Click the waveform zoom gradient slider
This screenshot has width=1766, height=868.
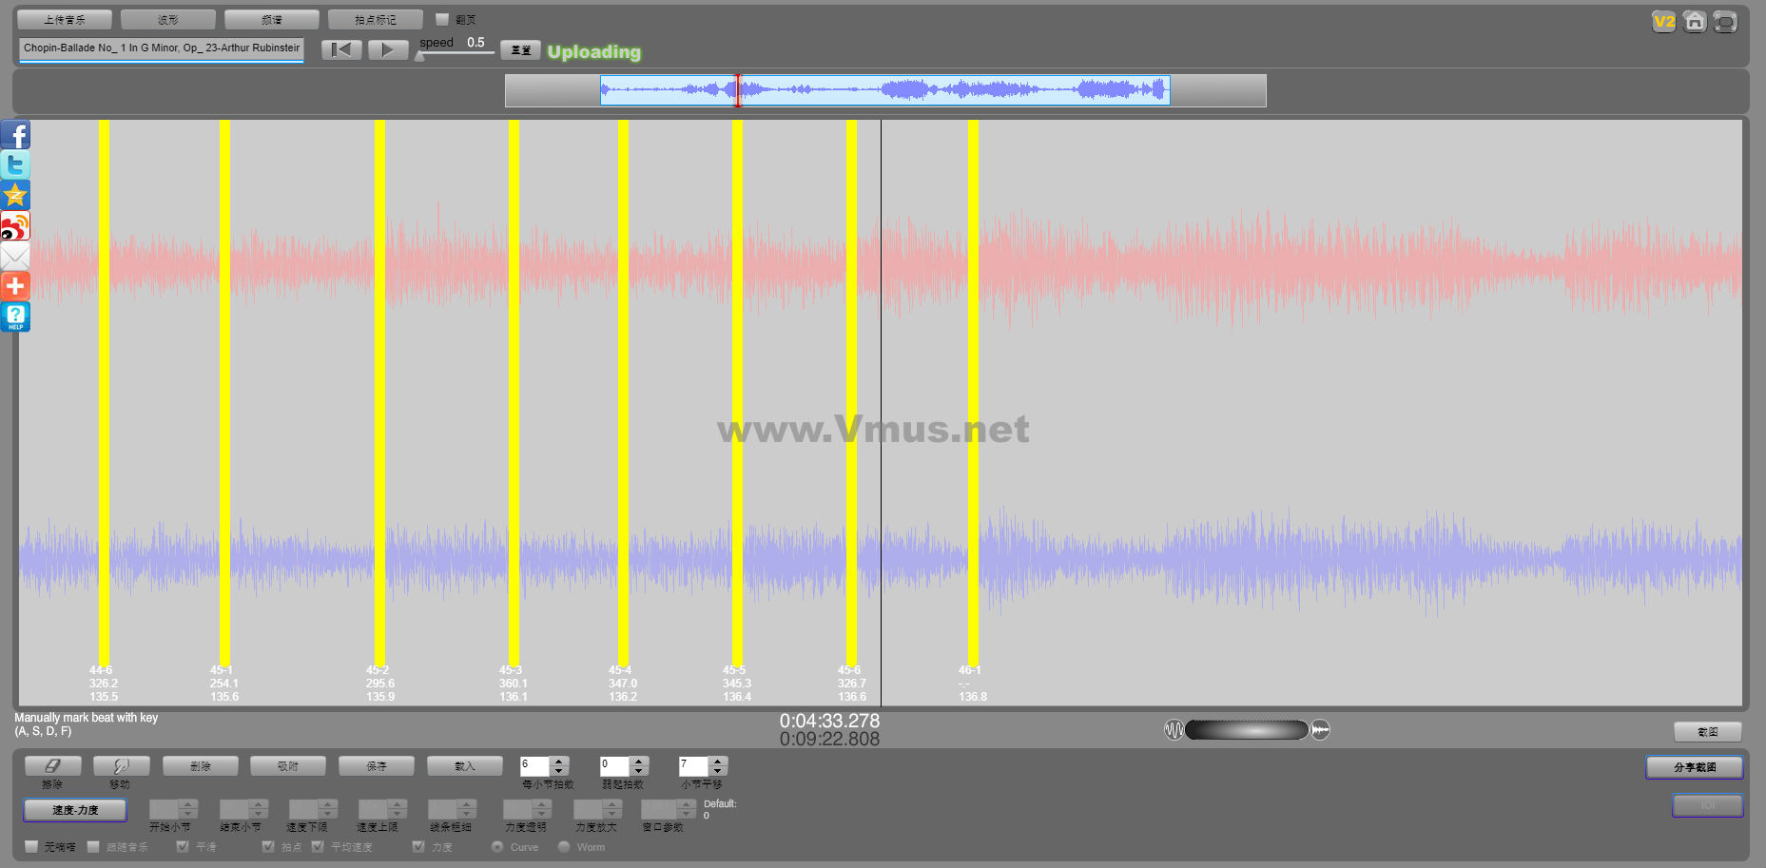1246,730
